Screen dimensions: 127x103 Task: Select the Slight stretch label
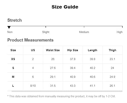coord(46,32)
